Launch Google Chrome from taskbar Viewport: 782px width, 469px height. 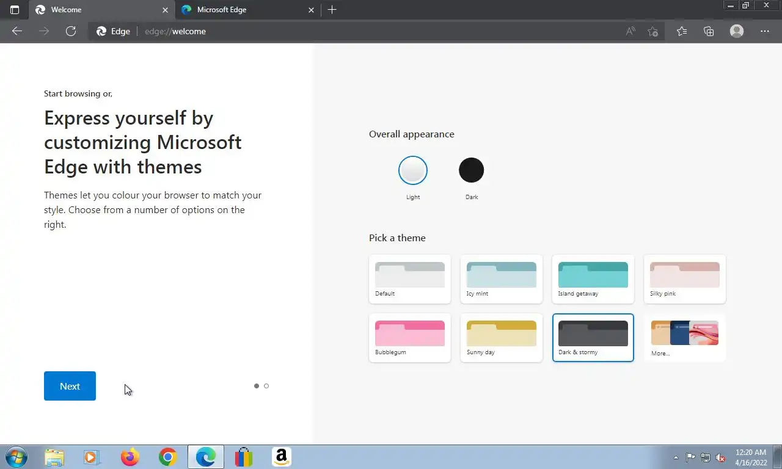coord(167,457)
